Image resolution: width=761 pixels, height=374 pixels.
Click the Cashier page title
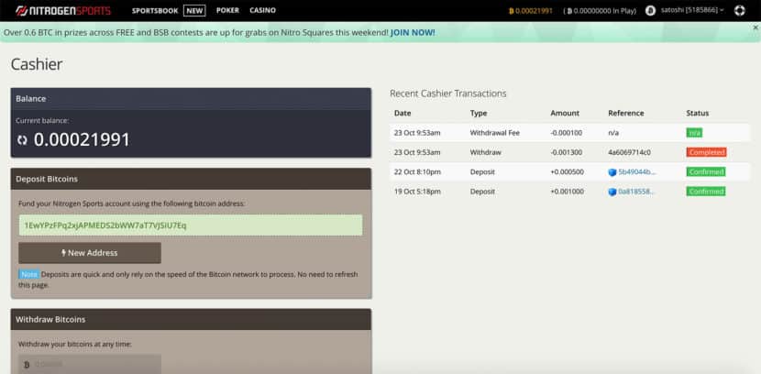tap(37, 64)
